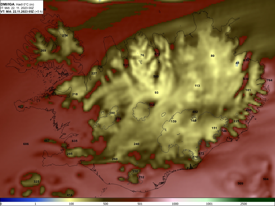Click the 531 reading
275x206 pixels.
coord(126,65)
